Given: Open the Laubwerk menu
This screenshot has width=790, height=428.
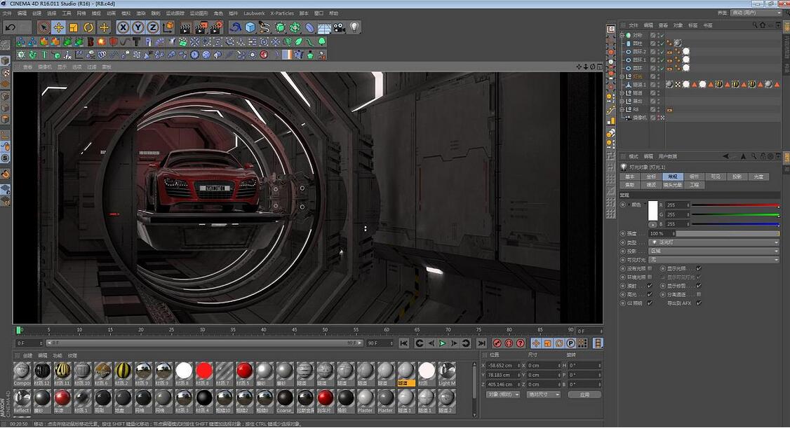Looking at the screenshot, I should (253, 13).
